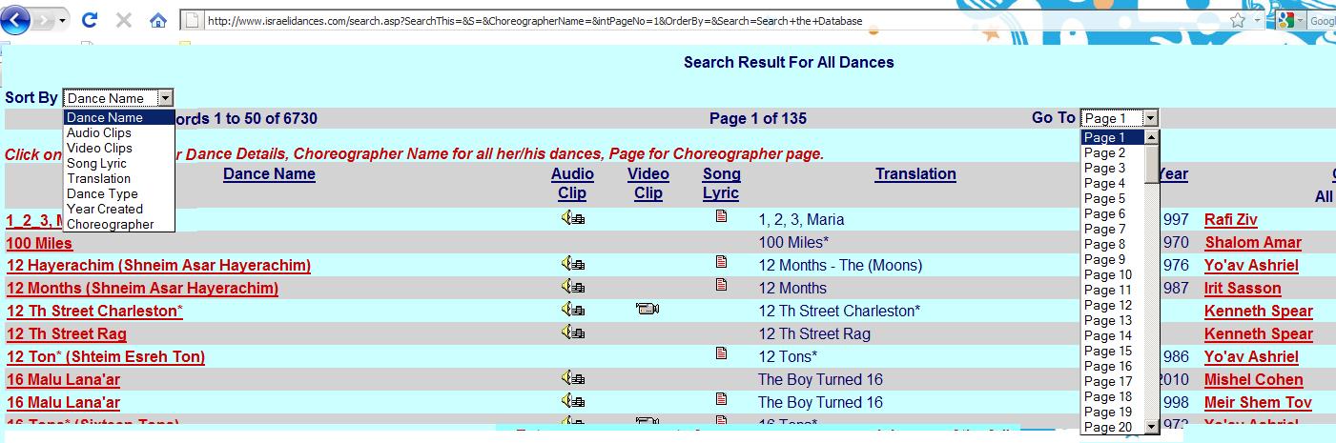Image resolution: width=1336 pixels, height=443 pixels.
Task: Watch video clip for 12 Th Street Charleston
Action: click(647, 310)
